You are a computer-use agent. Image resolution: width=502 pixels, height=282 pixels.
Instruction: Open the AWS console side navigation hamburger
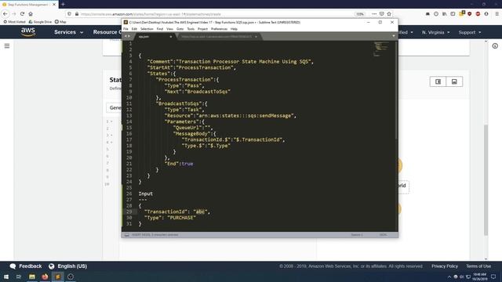pos(7,46)
